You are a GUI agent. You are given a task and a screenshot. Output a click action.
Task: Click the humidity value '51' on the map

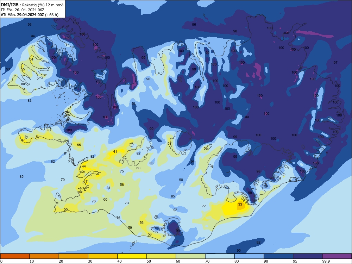click(38, 137)
